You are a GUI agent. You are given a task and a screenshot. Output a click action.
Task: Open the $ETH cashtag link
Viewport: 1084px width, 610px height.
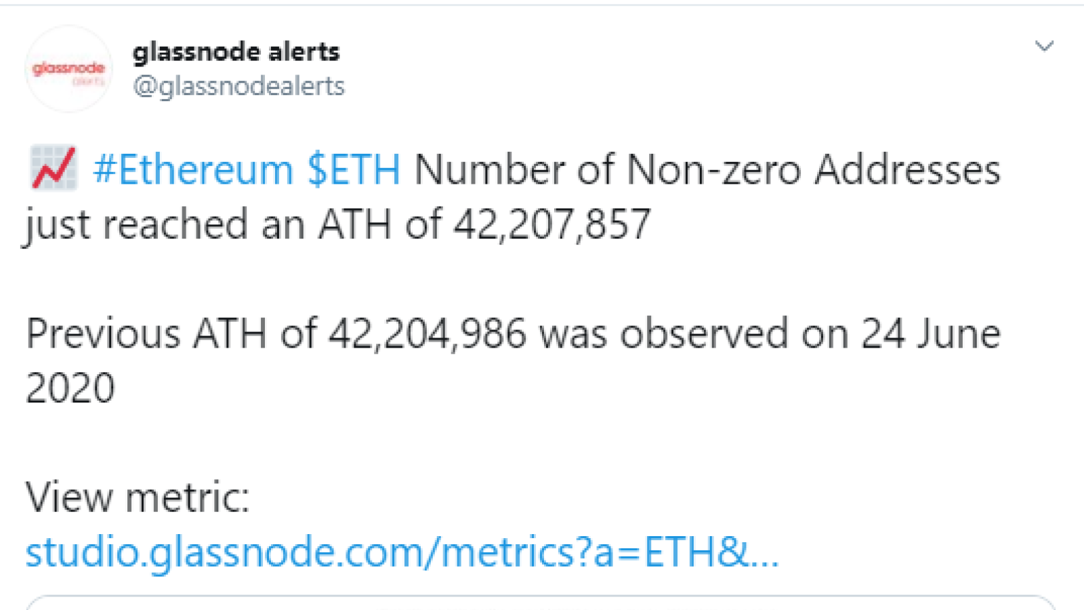[x=354, y=169]
